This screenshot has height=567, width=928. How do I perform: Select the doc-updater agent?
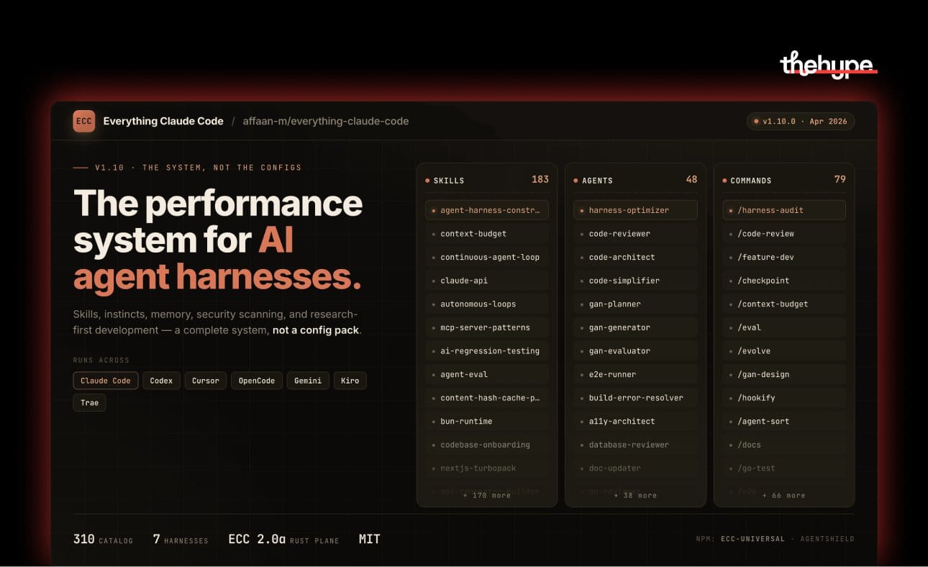click(x=635, y=468)
